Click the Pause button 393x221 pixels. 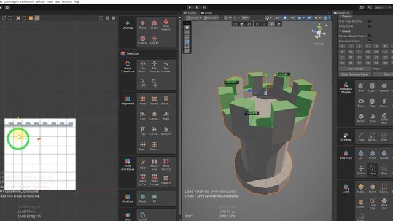(x=197, y=7)
